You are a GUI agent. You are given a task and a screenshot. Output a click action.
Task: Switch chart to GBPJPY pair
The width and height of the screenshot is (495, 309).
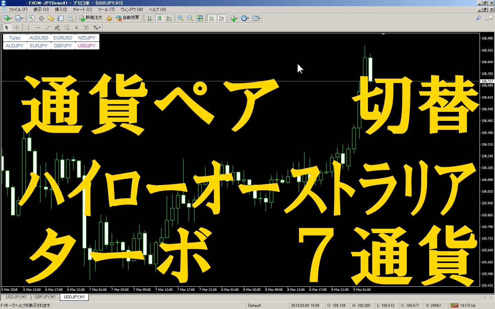tap(63, 46)
